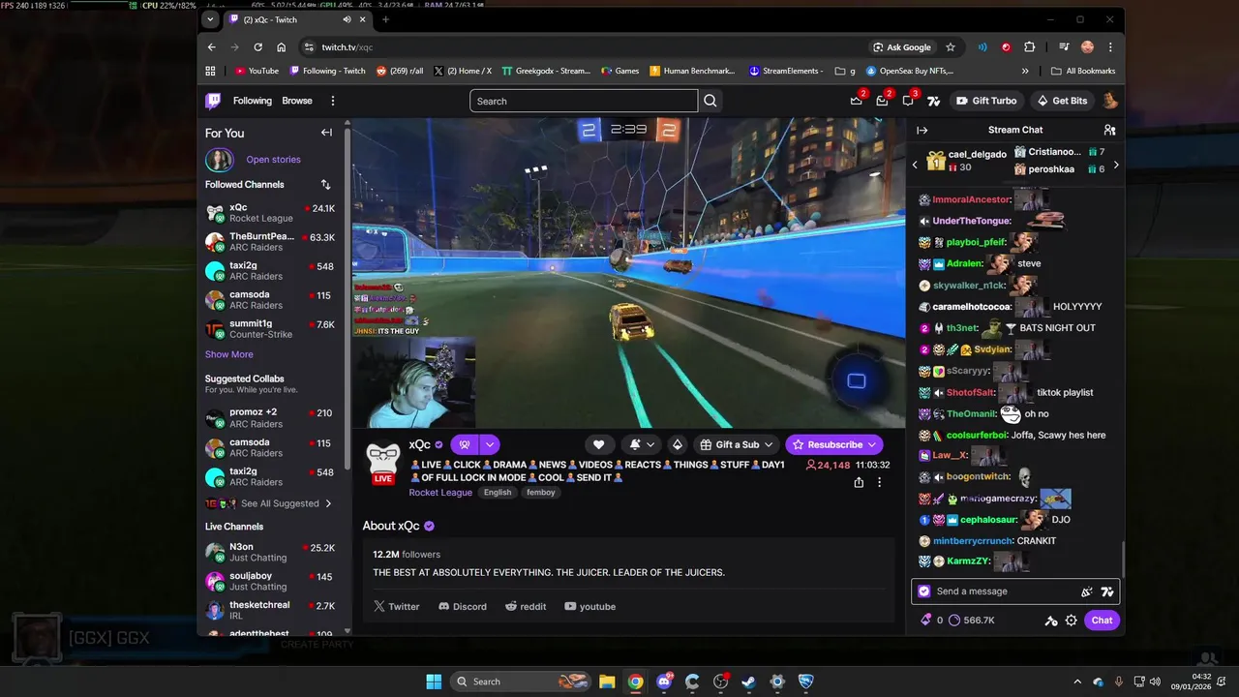Click Get Bits button

[1062, 101]
